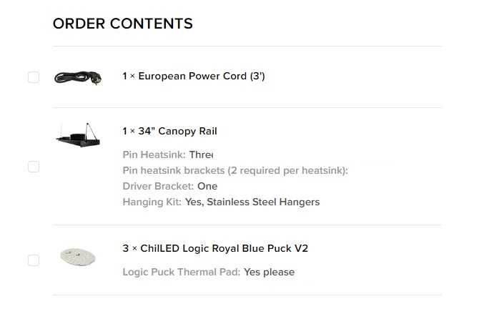489x329 pixels.
Task: Click the "Hanging Kit:" option label
Action: pos(152,202)
